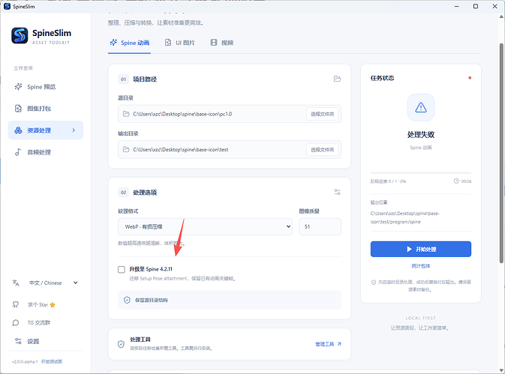Open TG 交流群 link
Screen dimensions: 505x374
tap(39, 322)
